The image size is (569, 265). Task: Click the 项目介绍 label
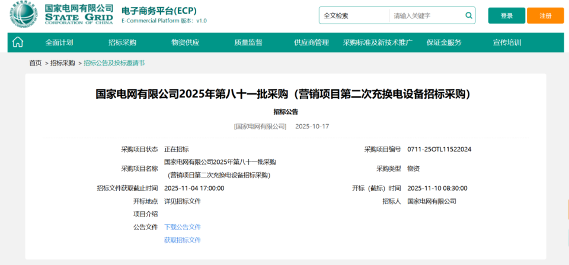pyautogui.click(x=146, y=214)
